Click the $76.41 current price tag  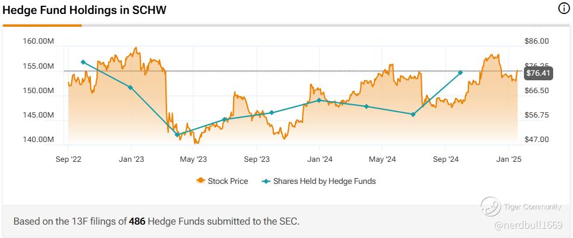point(538,73)
